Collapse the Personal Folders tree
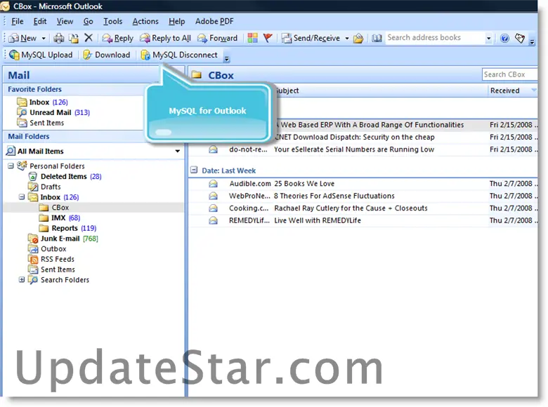548x407 pixels. [11, 166]
